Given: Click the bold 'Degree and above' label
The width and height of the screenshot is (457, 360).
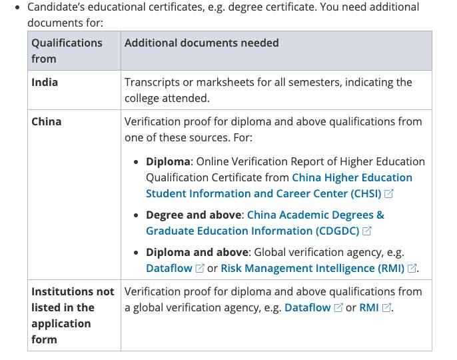Looking at the screenshot, I should click(x=195, y=215).
